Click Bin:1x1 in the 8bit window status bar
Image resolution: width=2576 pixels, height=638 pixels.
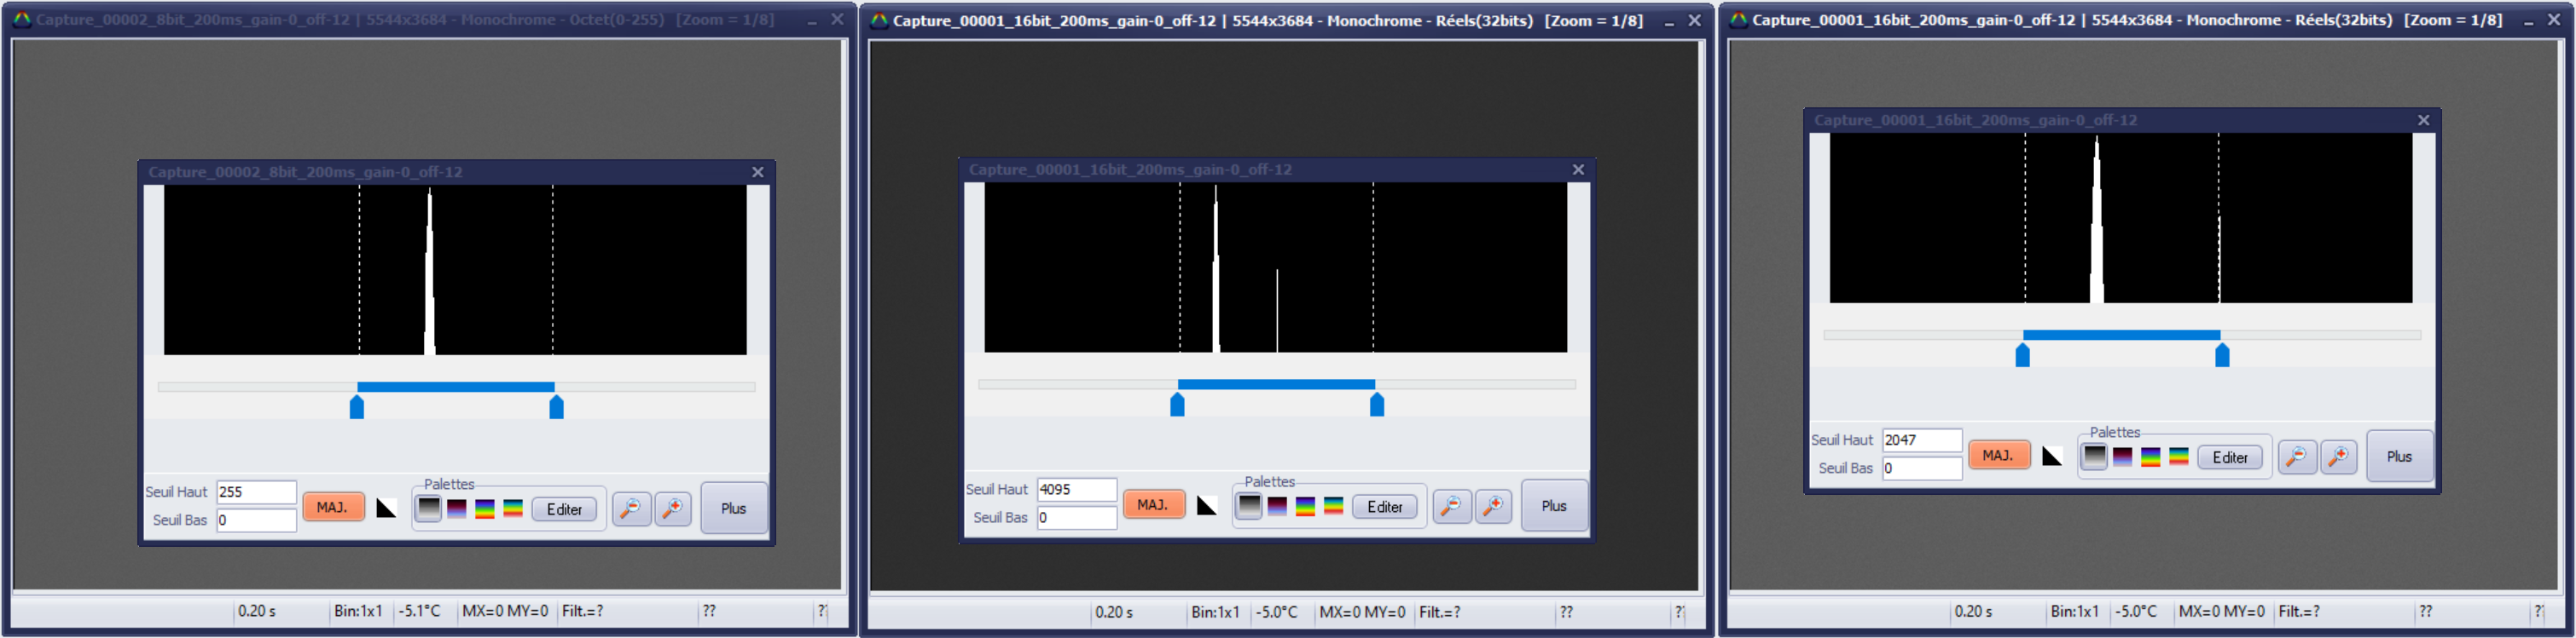coord(358,611)
